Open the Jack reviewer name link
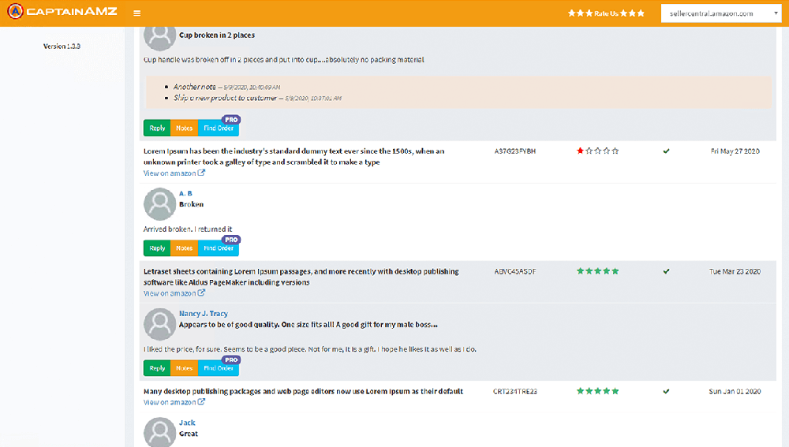789x447 pixels. point(187,423)
